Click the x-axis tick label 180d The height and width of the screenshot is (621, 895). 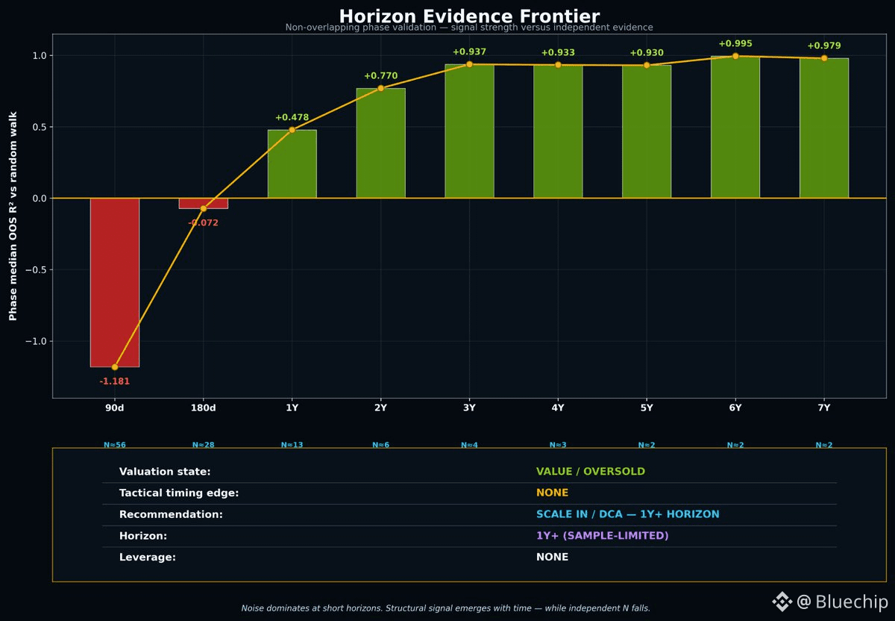point(203,408)
